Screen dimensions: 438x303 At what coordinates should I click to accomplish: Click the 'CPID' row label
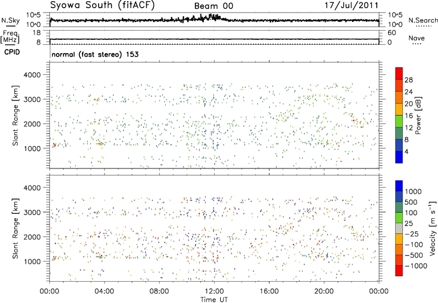pos(12,52)
